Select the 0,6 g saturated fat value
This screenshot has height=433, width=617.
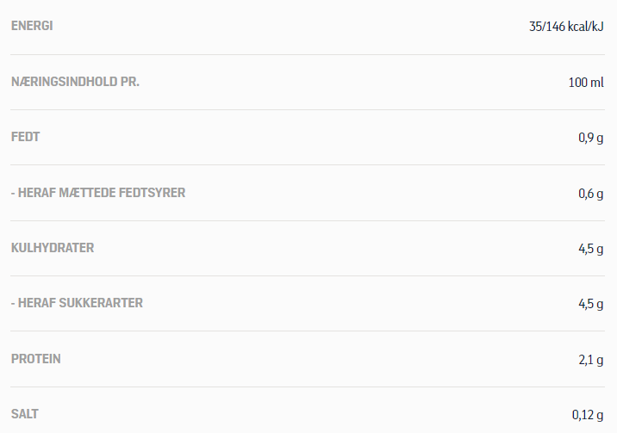click(590, 194)
